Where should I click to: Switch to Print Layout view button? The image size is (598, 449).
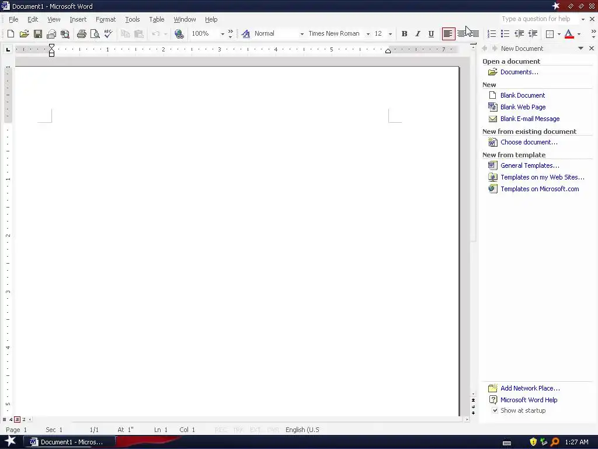coord(17,419)
